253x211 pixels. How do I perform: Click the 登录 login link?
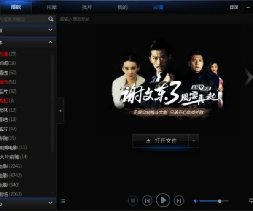click(x=234, y=7)
